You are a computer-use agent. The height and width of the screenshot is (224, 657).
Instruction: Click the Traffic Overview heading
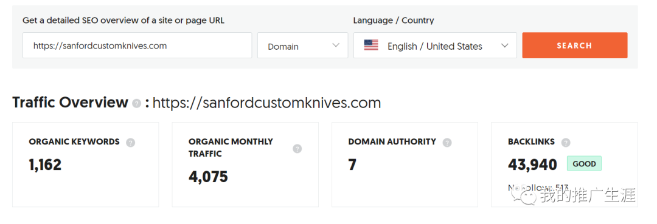point(70,103)
